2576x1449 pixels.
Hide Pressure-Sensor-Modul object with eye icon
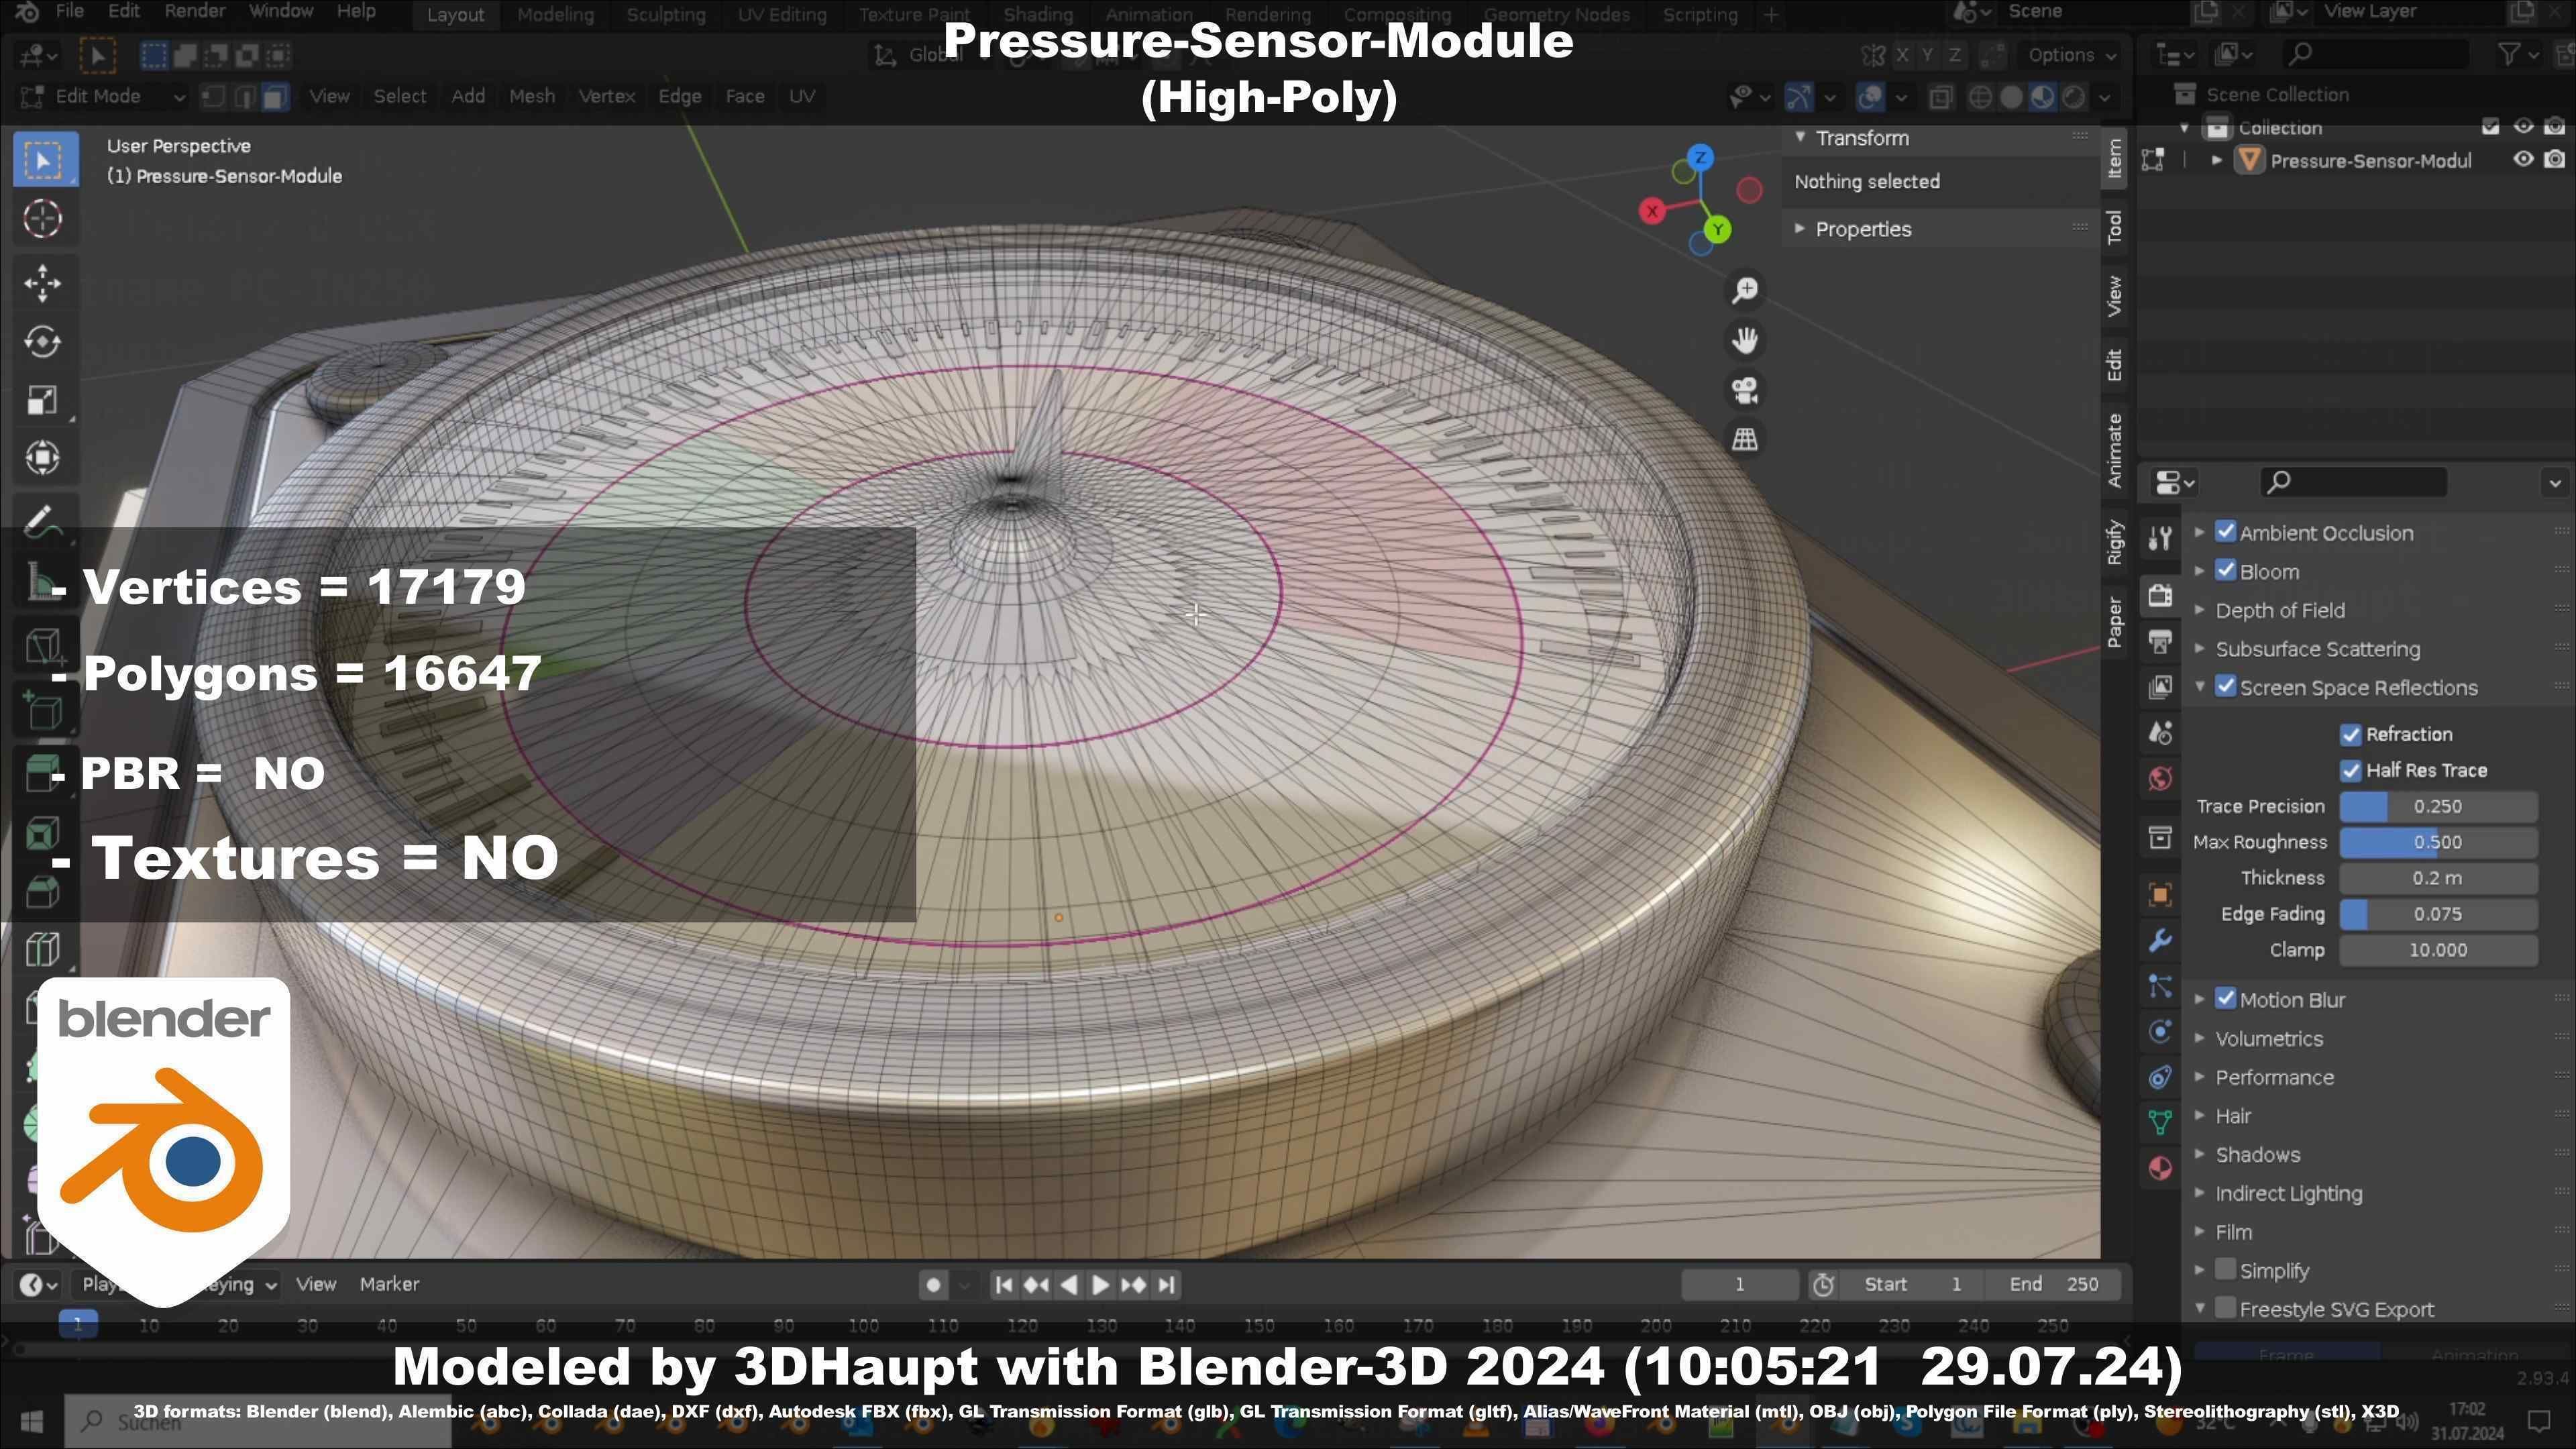[2523, 160]
